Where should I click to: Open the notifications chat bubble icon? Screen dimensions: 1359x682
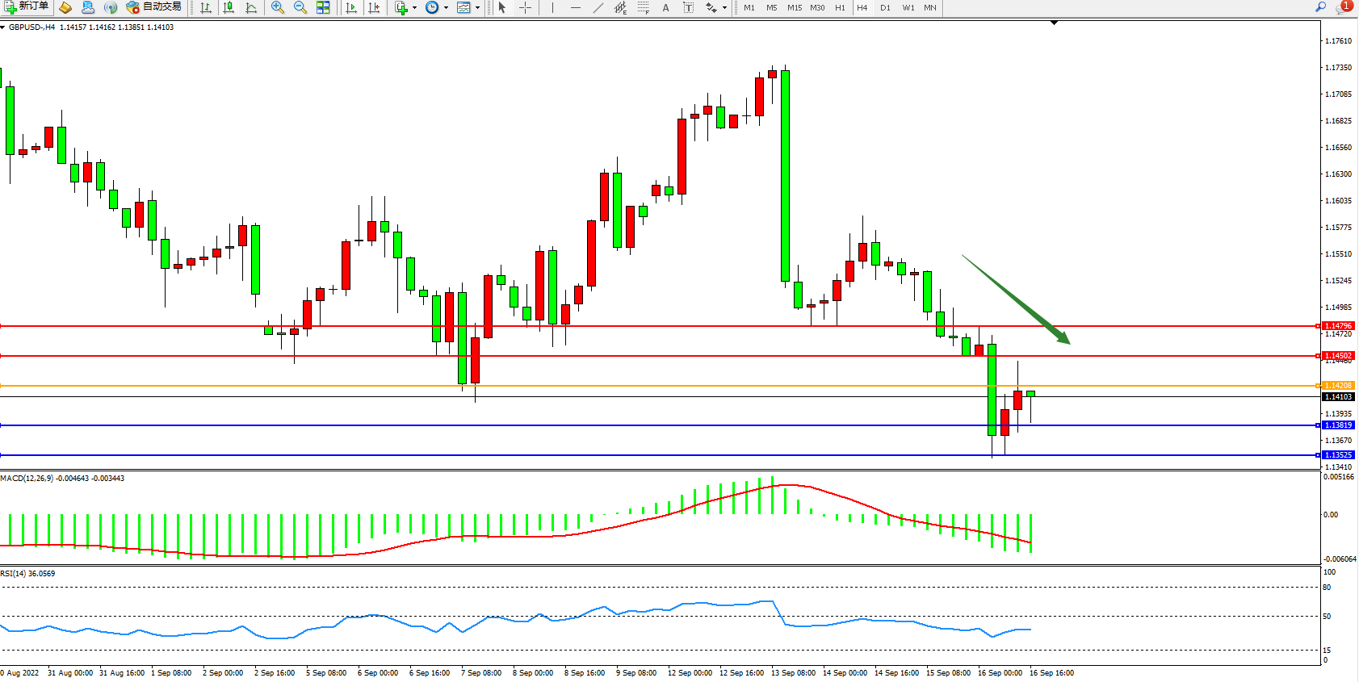[1342, 7]
